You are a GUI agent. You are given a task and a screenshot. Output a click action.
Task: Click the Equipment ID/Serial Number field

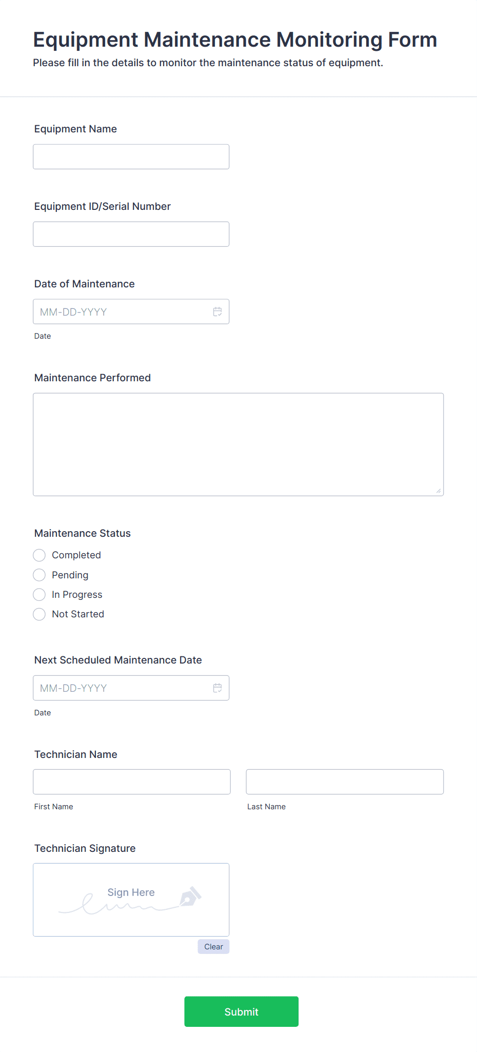click(131, 234)
